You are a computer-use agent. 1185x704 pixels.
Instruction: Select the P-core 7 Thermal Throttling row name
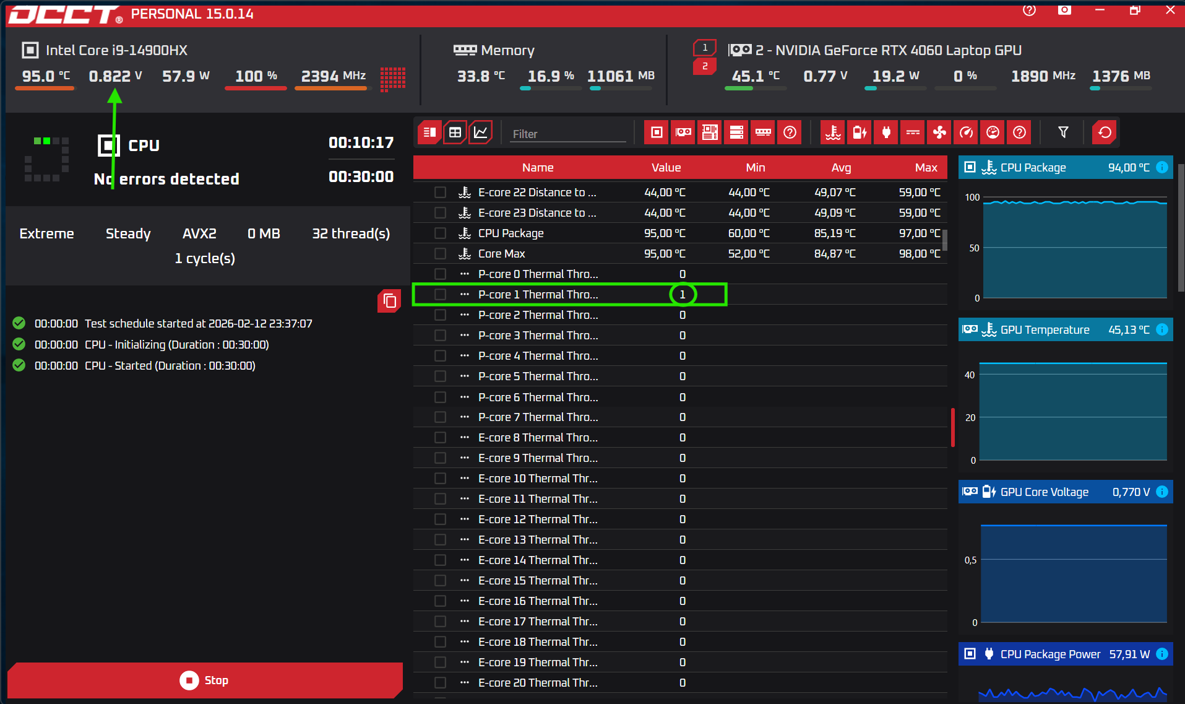coord(538,417)
